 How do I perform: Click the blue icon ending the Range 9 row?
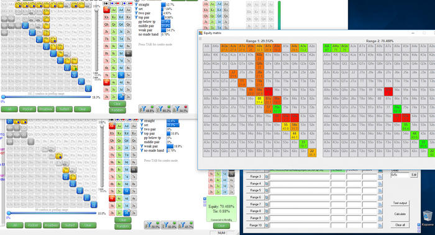click(380, 218)
